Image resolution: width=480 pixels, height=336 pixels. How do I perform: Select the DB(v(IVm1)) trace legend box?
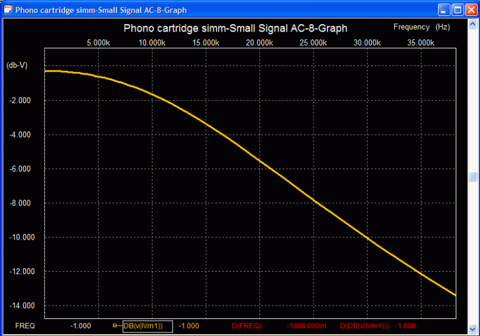coord(148,326)
